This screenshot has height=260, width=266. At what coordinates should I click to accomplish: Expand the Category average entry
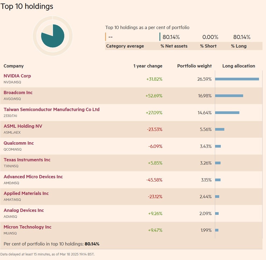pyautogui.click(x=125, y=46)
